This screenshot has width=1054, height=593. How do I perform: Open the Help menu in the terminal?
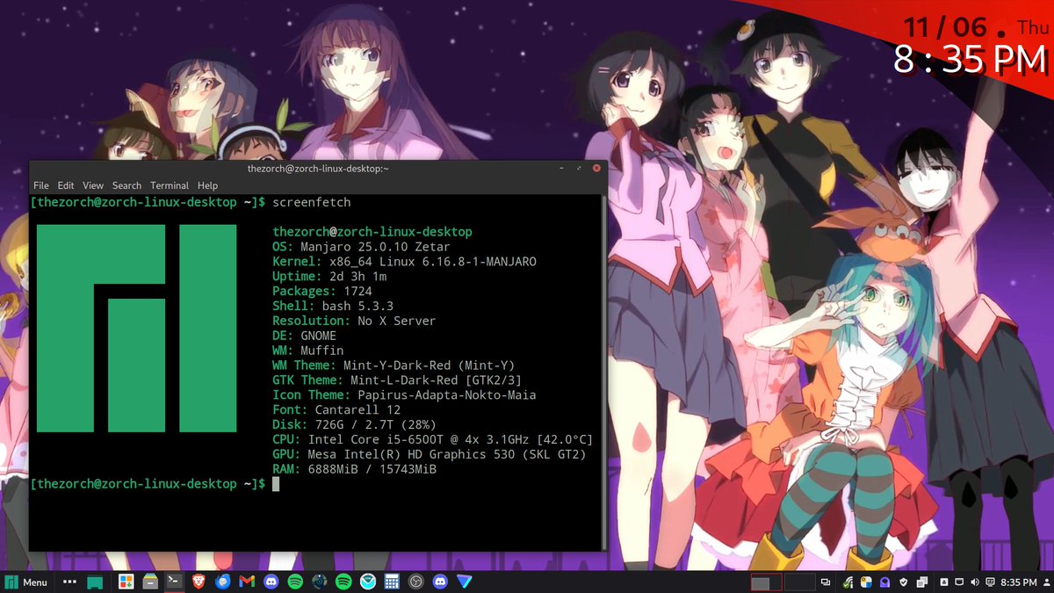point(207,185)
